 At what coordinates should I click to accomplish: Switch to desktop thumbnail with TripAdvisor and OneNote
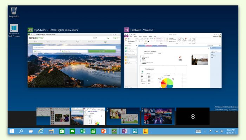[x=88, y=116]
